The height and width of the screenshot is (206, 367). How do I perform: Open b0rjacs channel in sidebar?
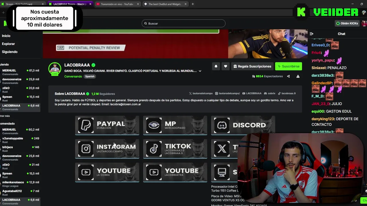click(20, 149)
